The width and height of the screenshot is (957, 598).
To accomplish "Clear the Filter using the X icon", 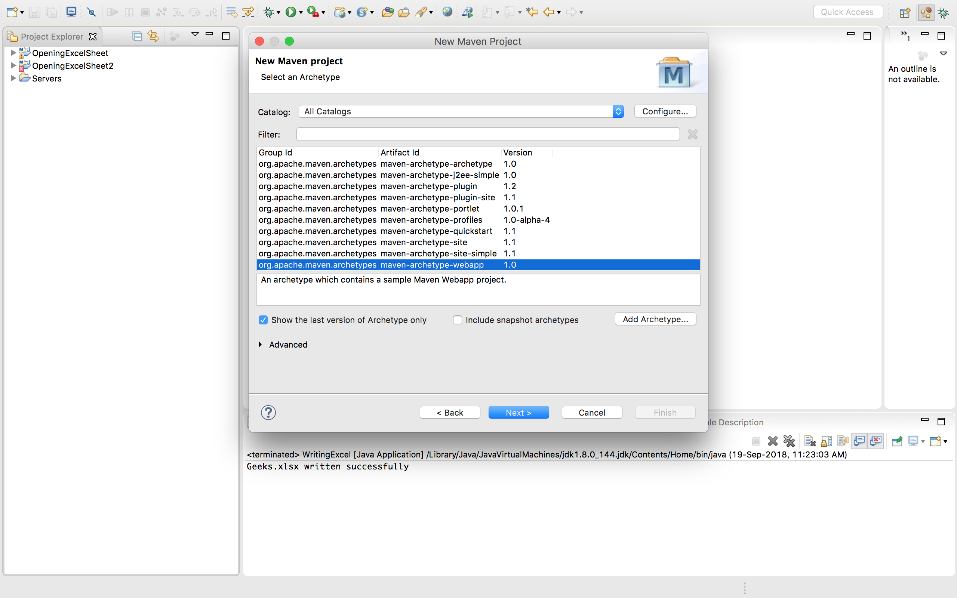I will pyautogui.click(x=692, y=135).
